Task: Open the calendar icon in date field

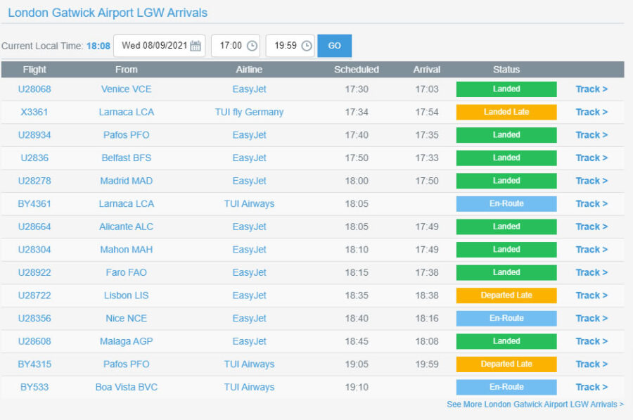Action: [196, 46]
